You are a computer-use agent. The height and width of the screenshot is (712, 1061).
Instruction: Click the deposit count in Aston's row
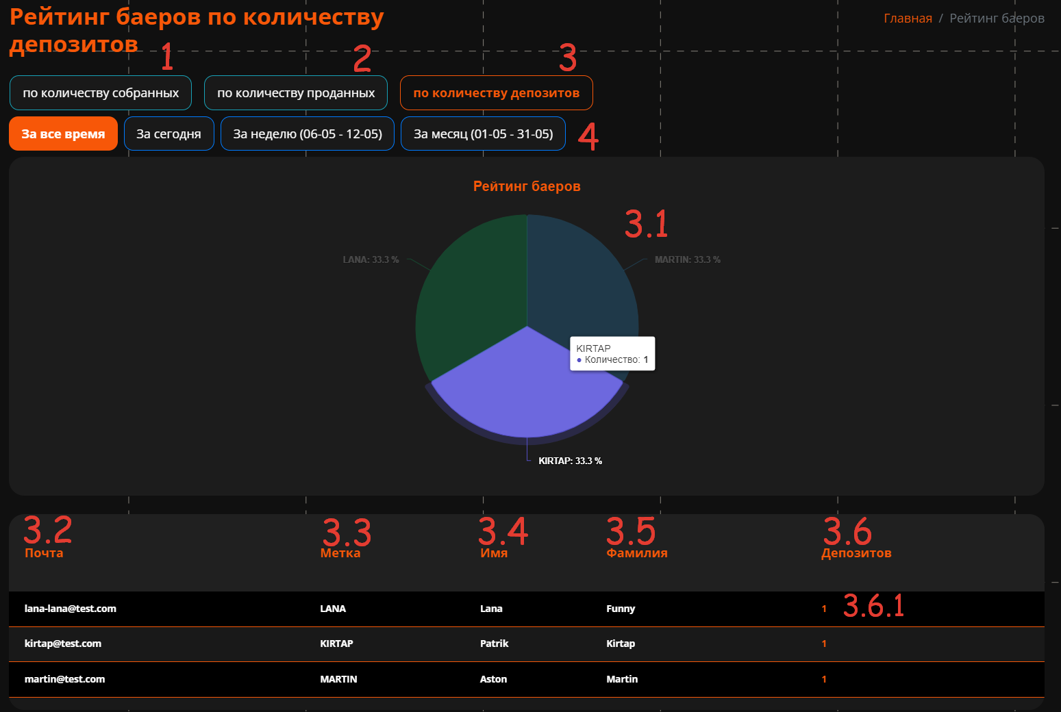824,679
